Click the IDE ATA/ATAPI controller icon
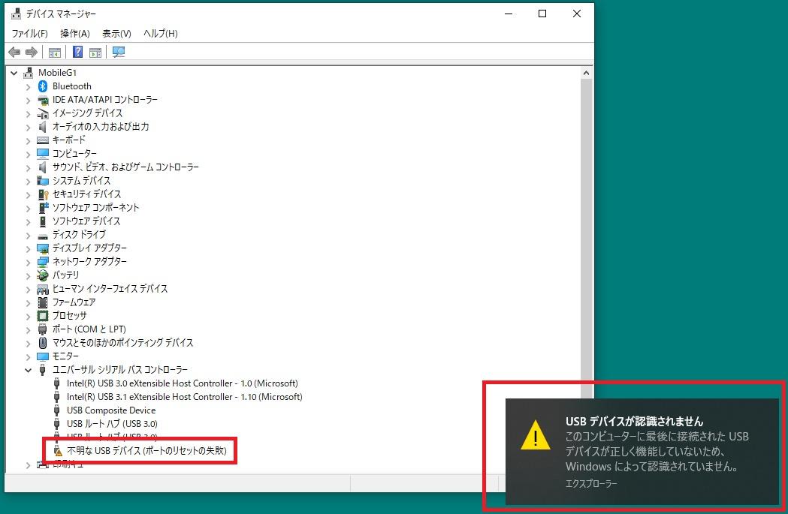 point(43,100)
